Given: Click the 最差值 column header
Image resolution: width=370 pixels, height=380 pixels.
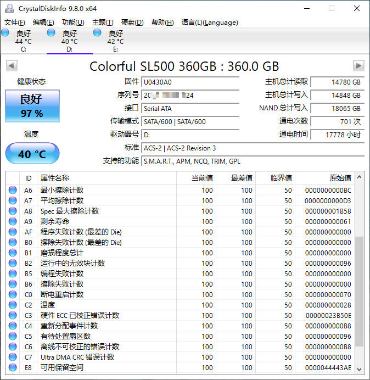Looking at the screenshot, I should 236,178.
